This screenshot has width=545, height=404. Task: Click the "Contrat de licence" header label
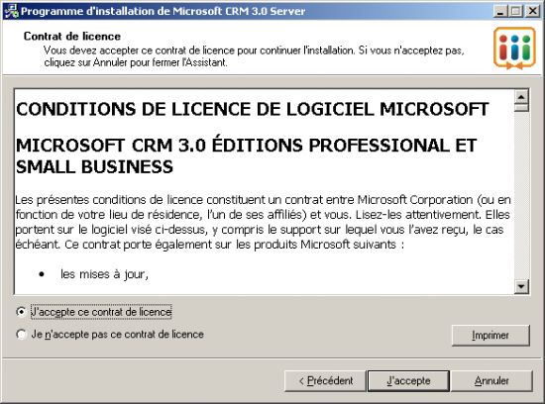point(72,36)
